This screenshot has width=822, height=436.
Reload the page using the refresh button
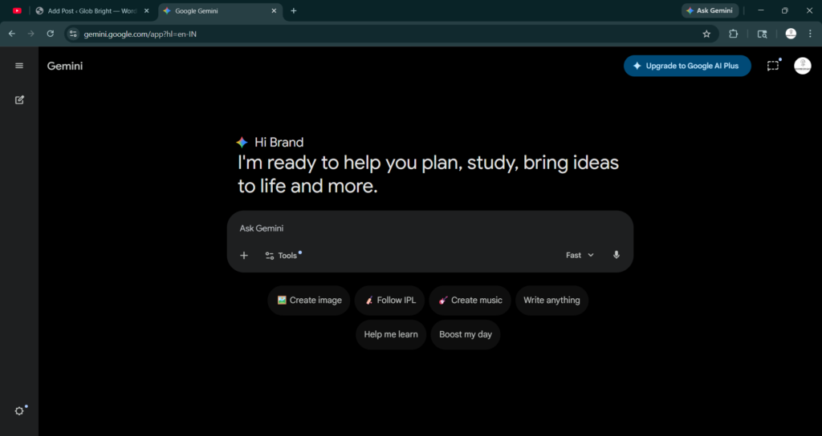tap(51, 34)
